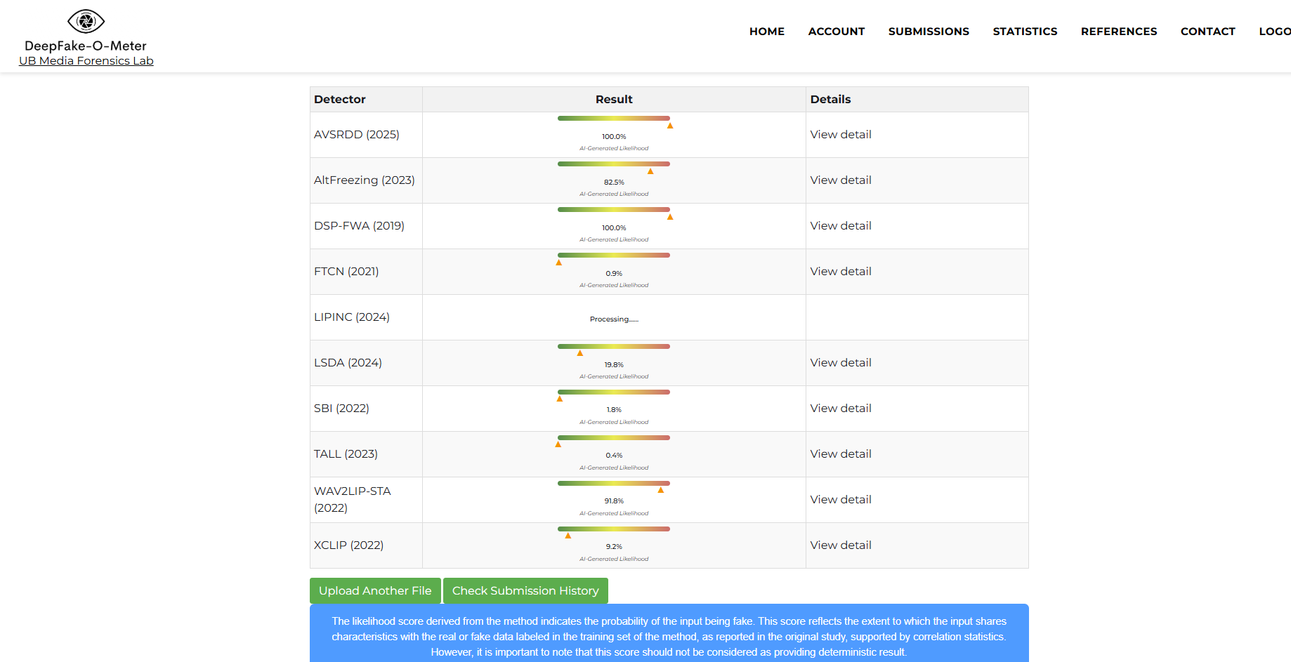View detail for LSDA (2024)
Image resolution: width=1291 pixels, height=662 pixels.
pos(840,363)
